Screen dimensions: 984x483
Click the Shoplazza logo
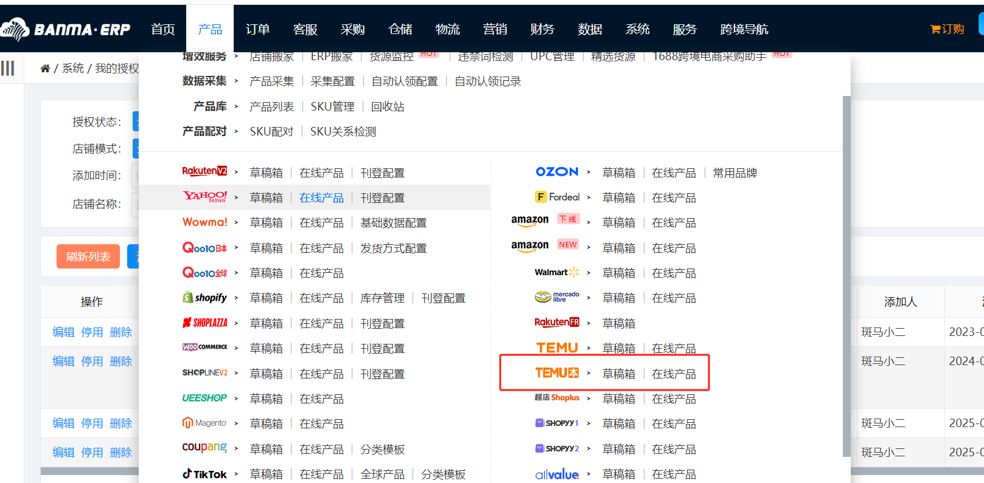pyautogui.click(x=205, y=323)
